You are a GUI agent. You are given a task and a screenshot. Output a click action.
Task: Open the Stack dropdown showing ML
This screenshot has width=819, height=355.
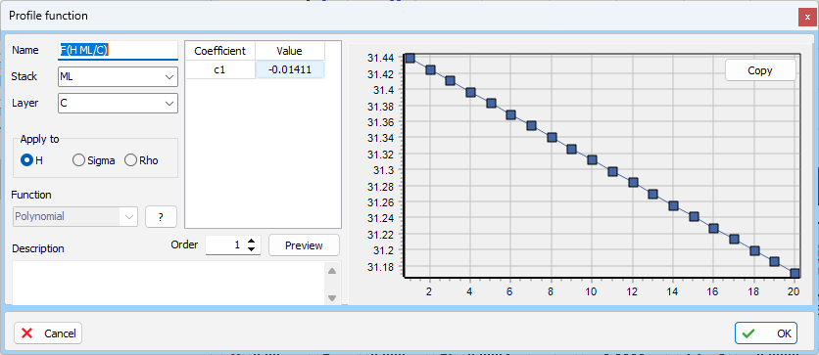(x=118, y=76)
